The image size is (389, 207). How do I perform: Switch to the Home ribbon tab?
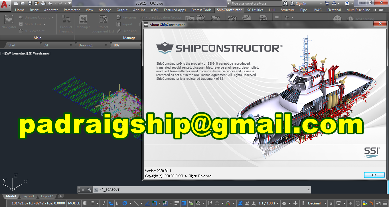pos(20,10)
